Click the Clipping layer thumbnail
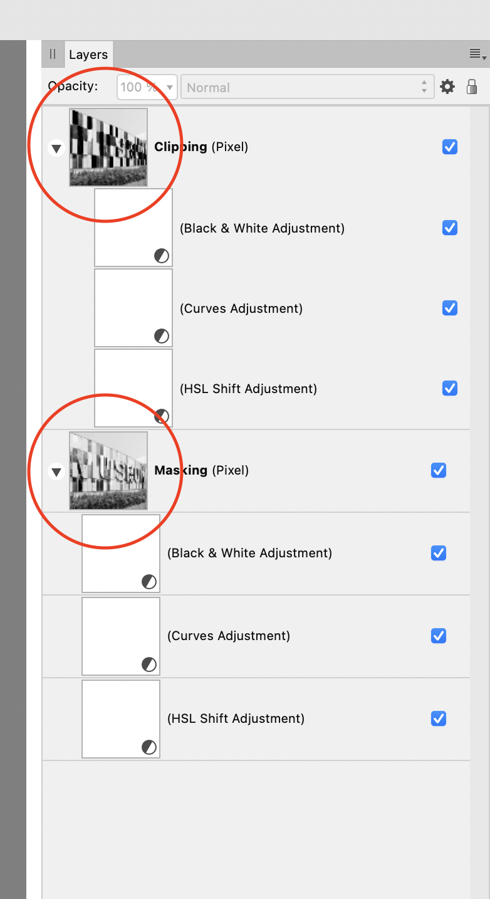The height and width of the screenshot is (899, 490). point(108,147)
